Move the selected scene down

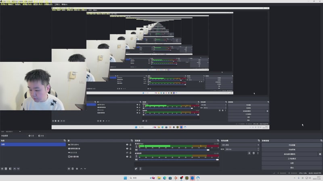click(x=18, y=169)
